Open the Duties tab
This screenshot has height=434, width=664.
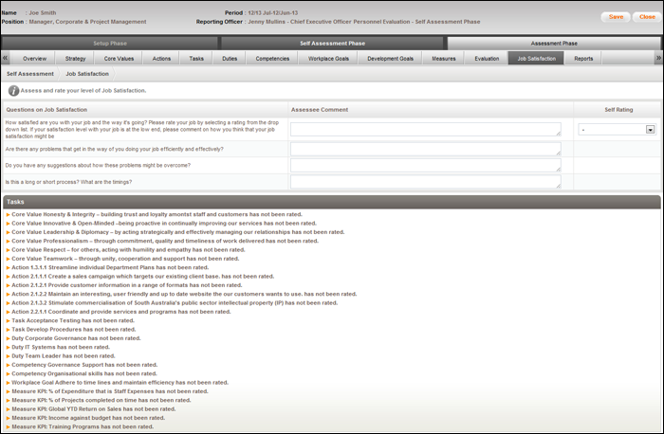click(230, 59)
